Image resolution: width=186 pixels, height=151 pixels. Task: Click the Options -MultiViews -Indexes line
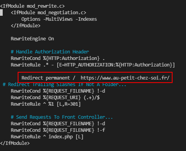[x=59, y=19]
